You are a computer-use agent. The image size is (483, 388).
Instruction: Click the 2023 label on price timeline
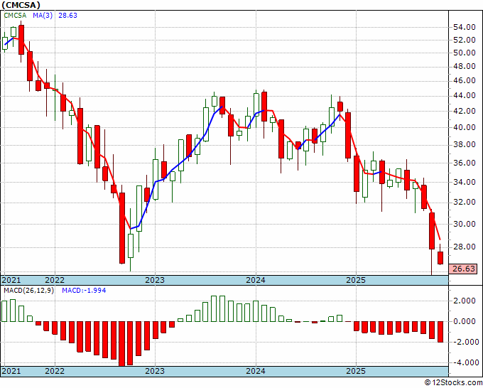point(155,280)
